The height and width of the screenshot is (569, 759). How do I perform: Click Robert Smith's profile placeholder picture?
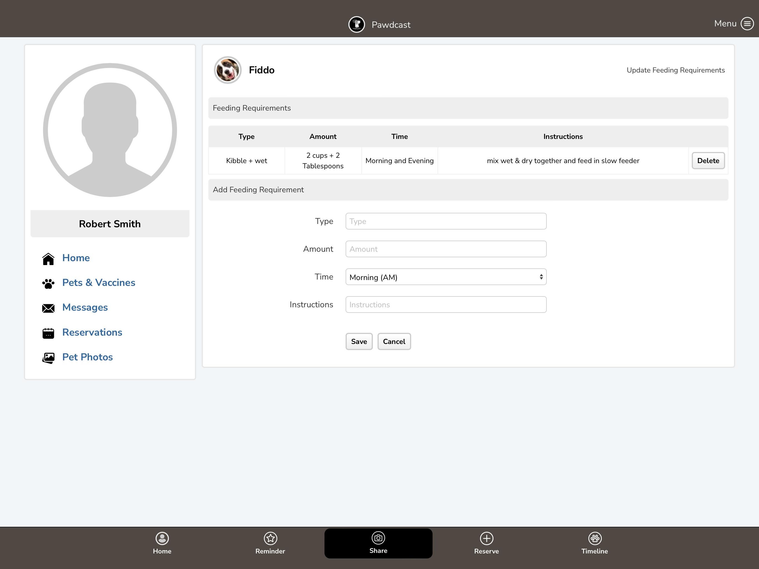[110, 130]
